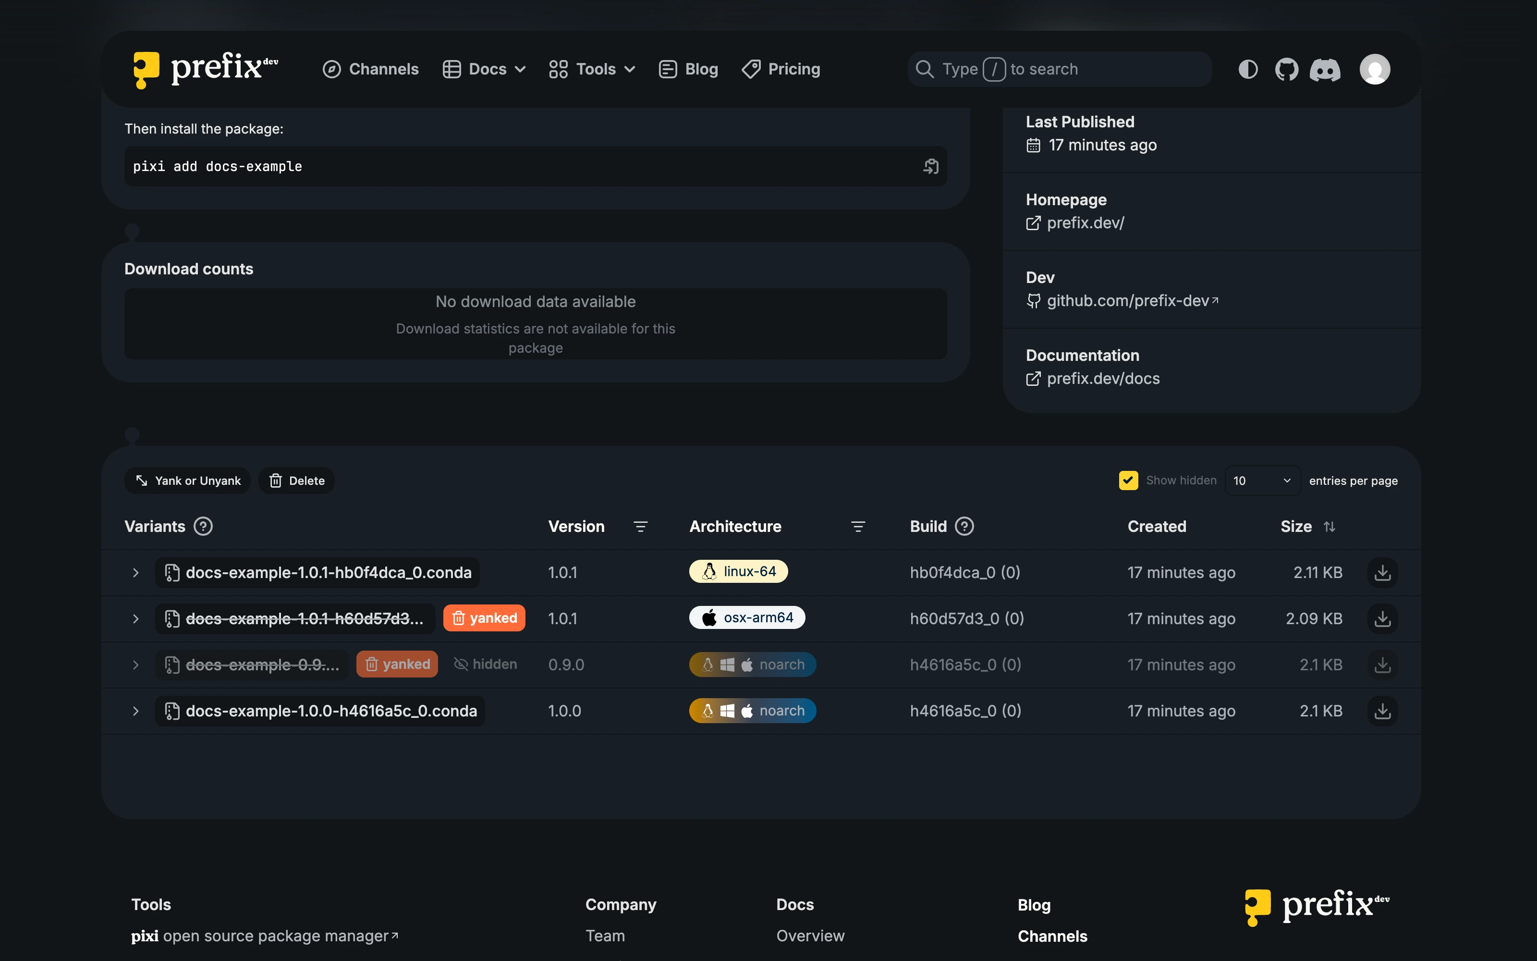Click the No download data available message
The image size is (1537, 961).
click(x=536, y=302)
